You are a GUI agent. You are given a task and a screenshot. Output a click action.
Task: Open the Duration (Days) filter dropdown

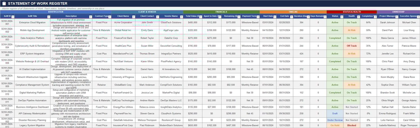308,16
